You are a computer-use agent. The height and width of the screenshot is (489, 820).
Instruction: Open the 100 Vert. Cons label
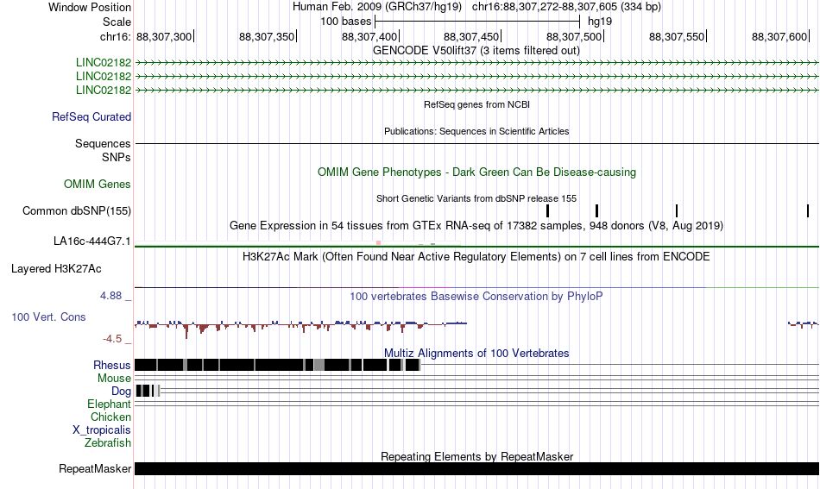click(48, 317)
